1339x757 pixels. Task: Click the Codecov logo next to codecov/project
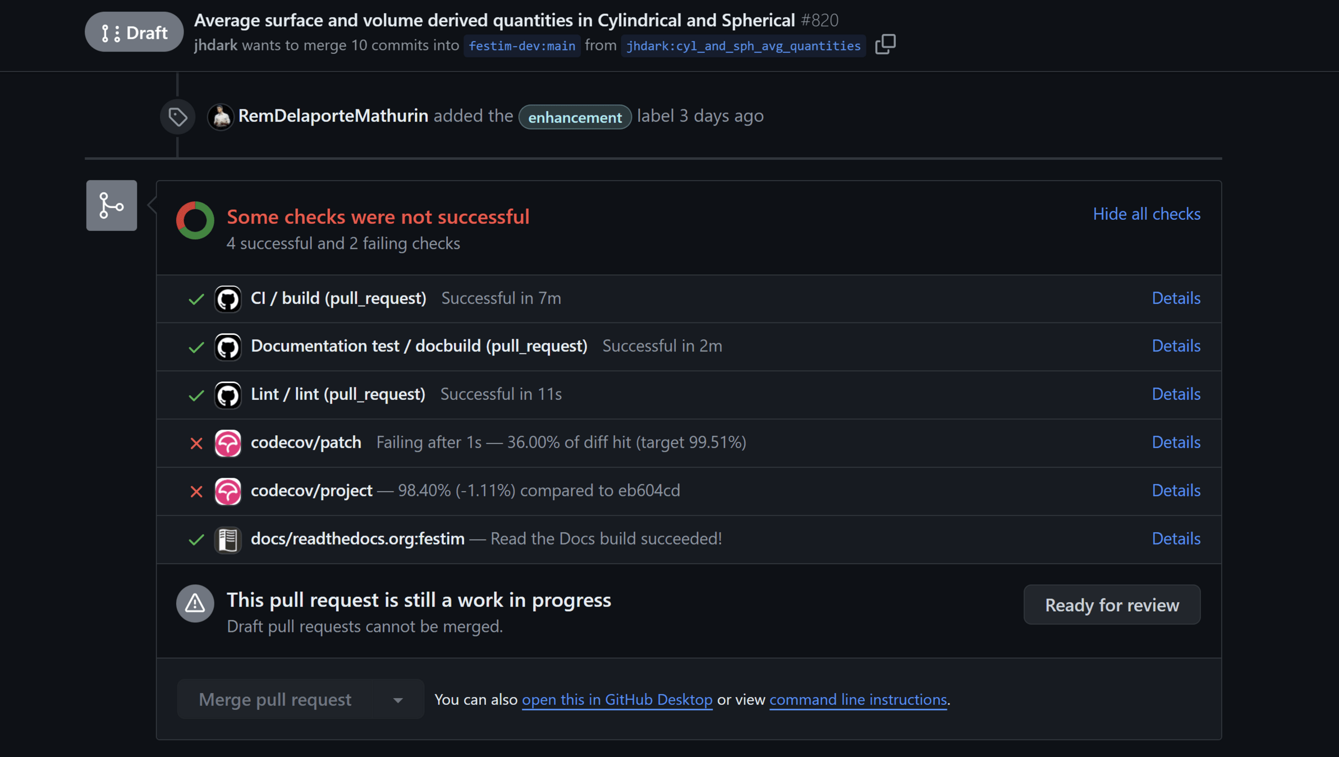coord(228,491)
